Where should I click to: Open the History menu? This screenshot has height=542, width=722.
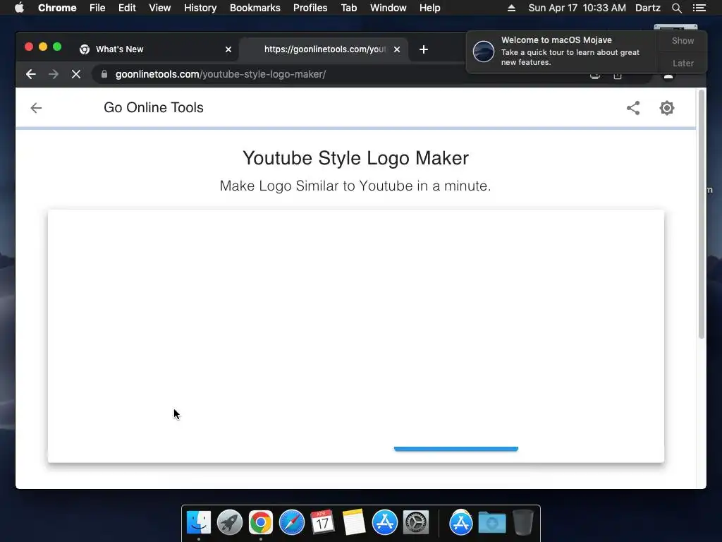tap(200, 8)
